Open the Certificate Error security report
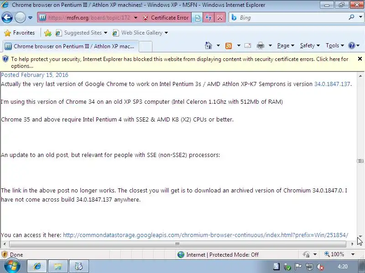This screenshot has width=365, height=273. [x=166, y=18]
